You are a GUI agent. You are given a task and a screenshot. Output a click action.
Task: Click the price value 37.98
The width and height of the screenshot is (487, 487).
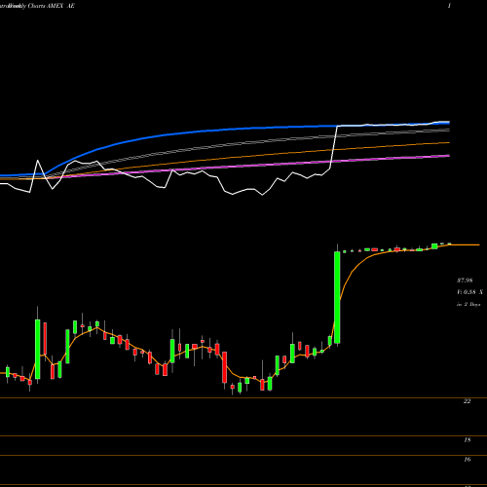point(465,281)
